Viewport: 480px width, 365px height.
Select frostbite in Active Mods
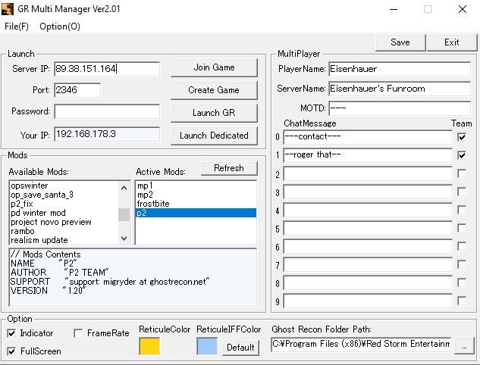[x=154, y=204]
